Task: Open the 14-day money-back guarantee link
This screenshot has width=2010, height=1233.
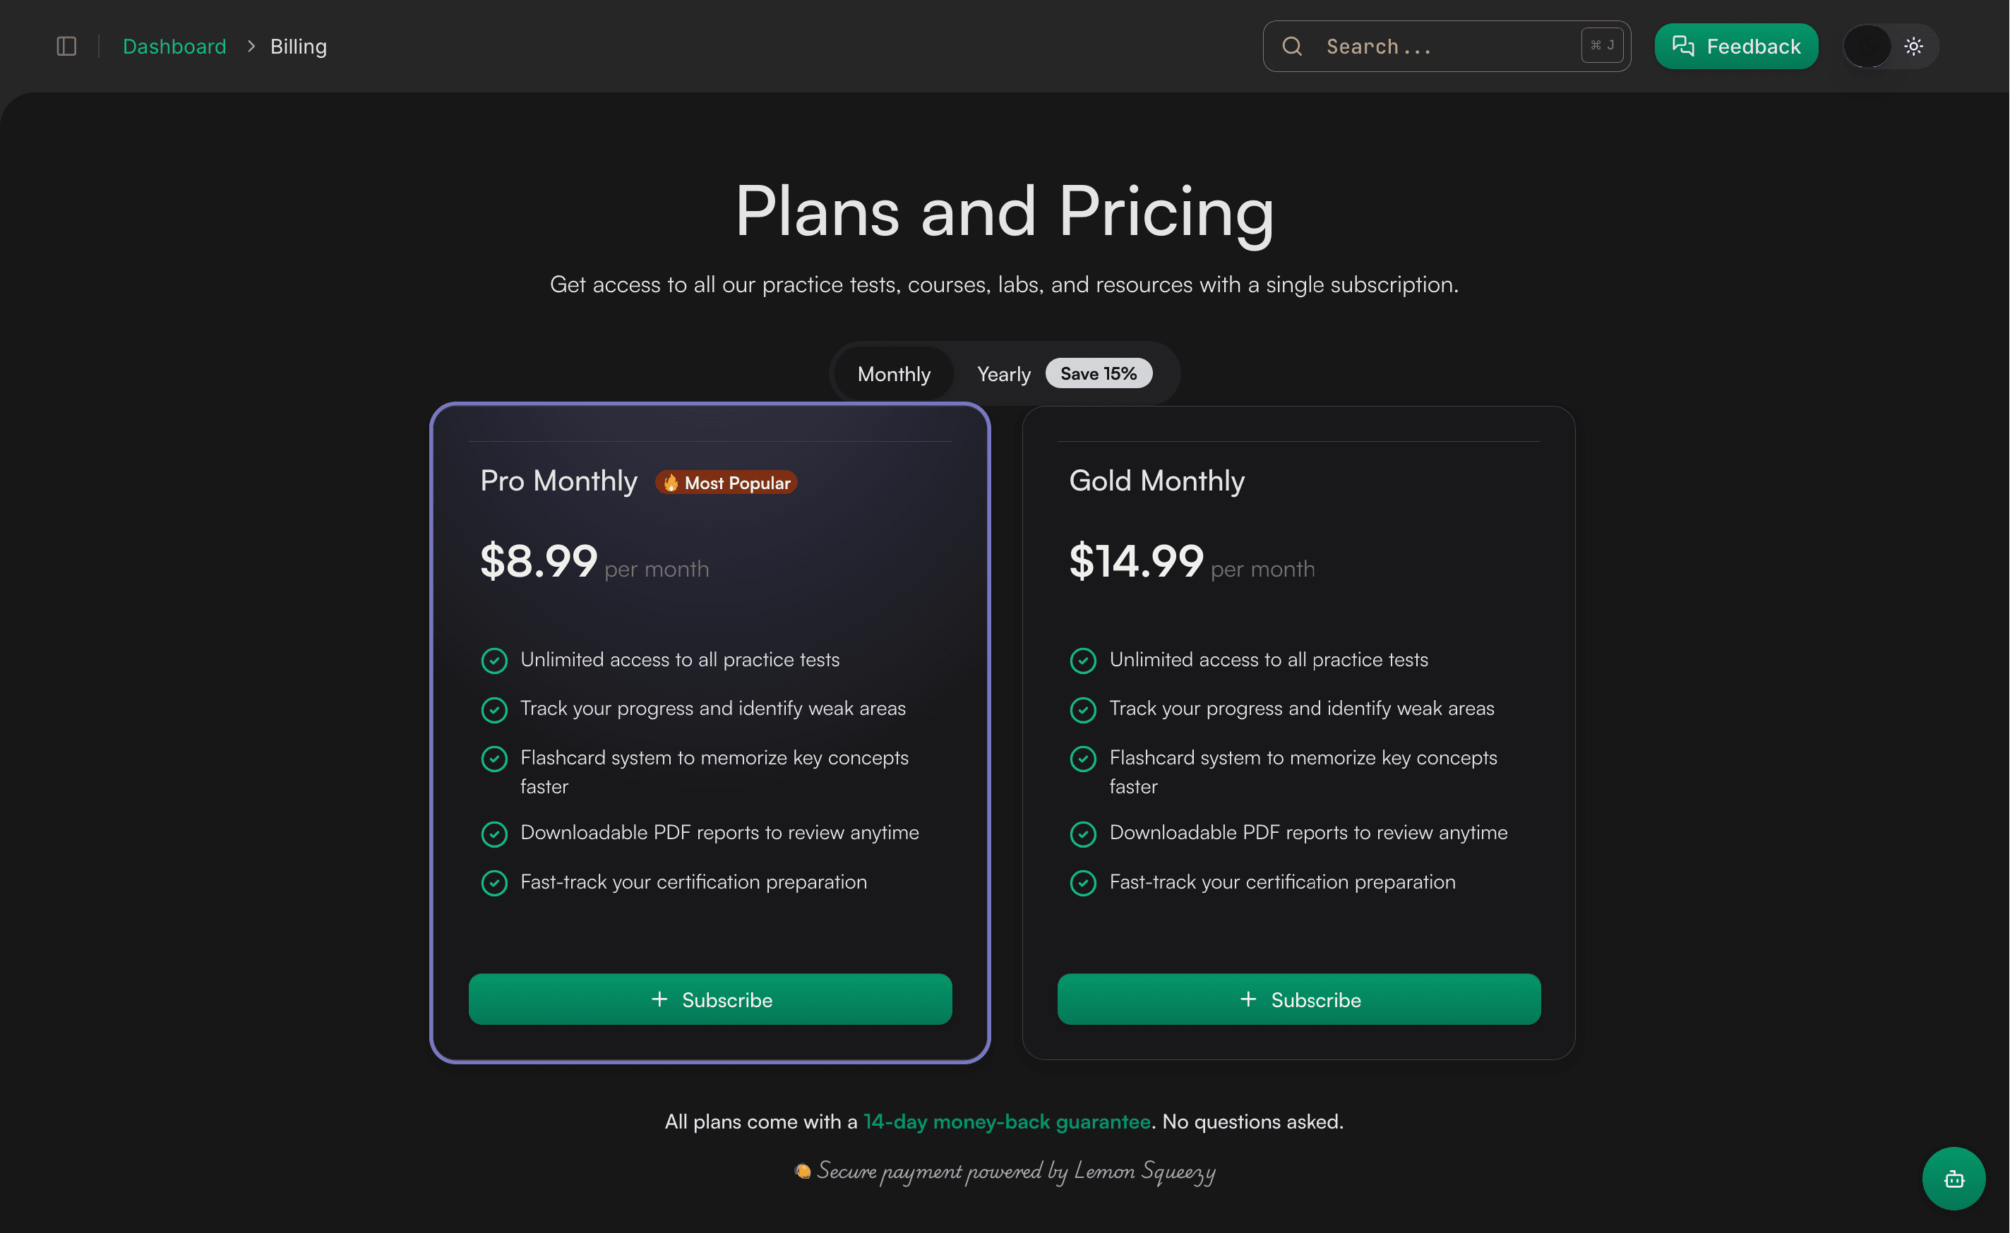Action: (x=1007, y=1122)
